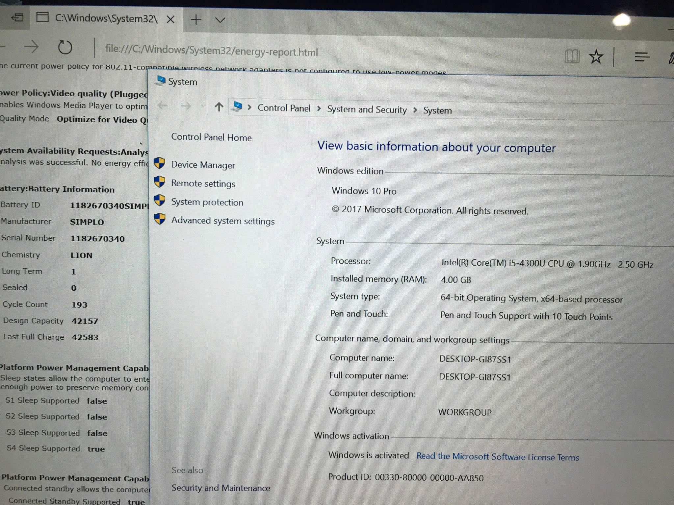Viewport: 674px width, 505px height.
Task: Click the See also label
Action: click(x=187, y=470)
